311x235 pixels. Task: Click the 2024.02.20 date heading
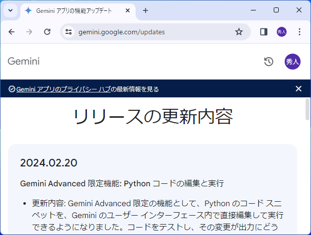49,163
